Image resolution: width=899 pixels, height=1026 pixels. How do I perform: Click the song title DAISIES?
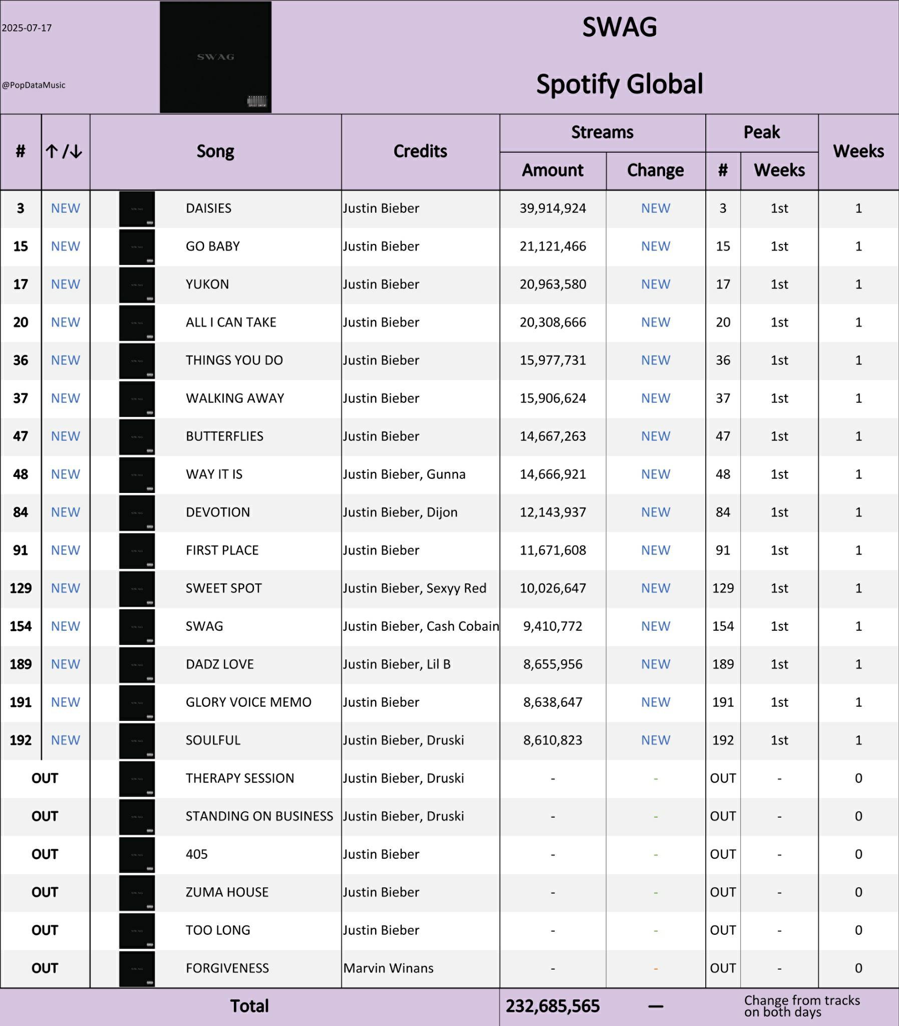[209, 208]
